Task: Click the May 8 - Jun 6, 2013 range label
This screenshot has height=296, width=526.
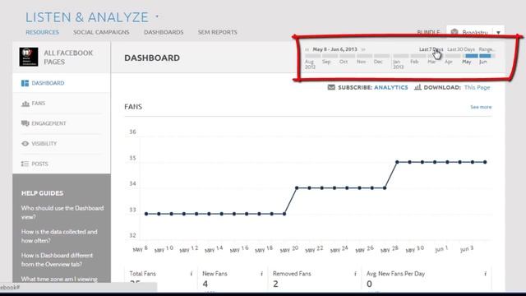Action: (x=335, y=49)
